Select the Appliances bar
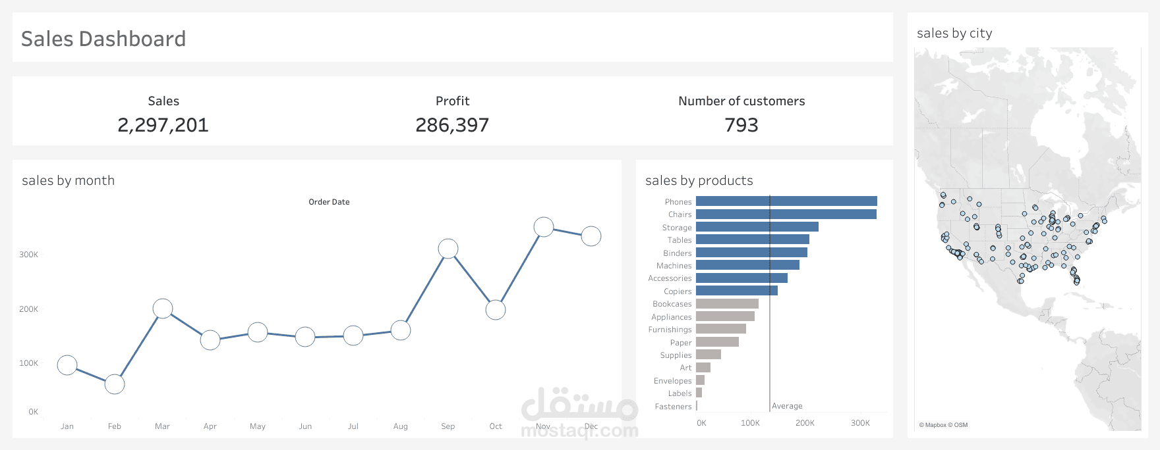Image resolution: width=1160 pixels, height=450 pixels. (725, 316)
